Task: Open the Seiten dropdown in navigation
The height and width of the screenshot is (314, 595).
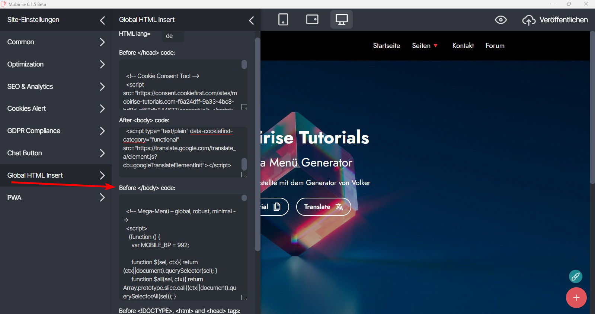Action: click(x=425, y=46)
